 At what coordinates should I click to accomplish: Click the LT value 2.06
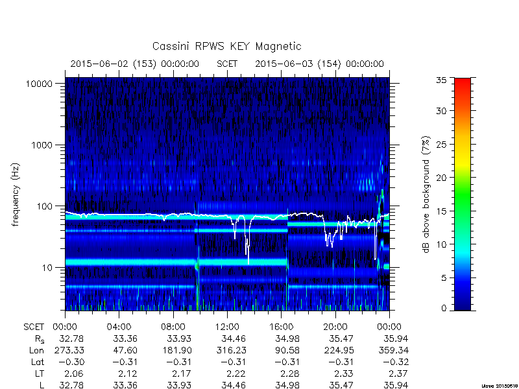[73, 374]
